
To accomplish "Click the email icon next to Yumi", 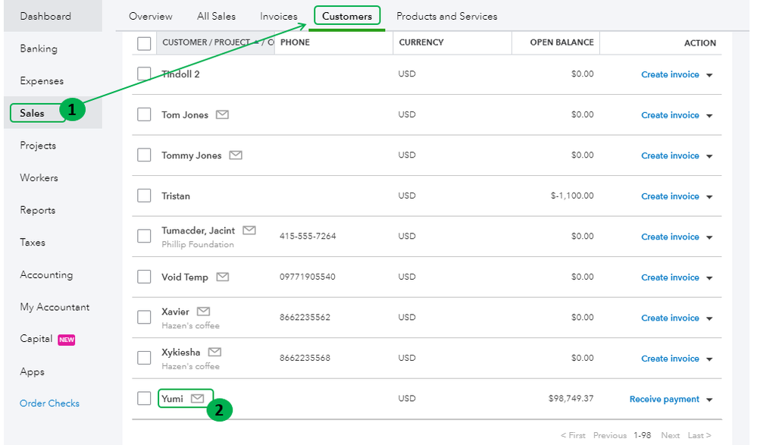I will (197, 398).
